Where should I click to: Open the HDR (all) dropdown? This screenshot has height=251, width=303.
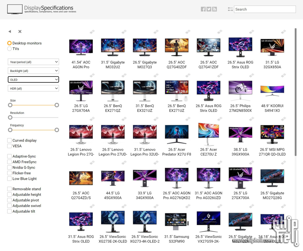tap(33, 89)
